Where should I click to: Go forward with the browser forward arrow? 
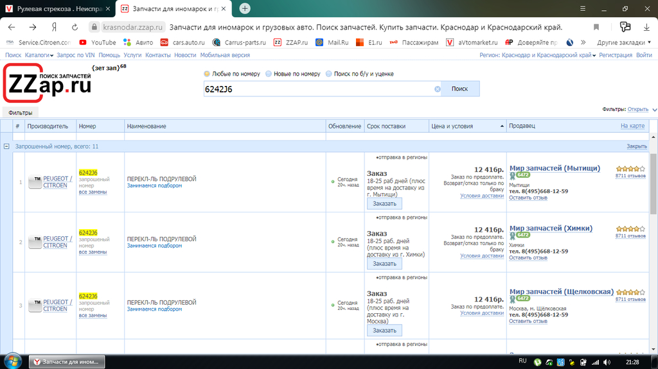[33, 27]
